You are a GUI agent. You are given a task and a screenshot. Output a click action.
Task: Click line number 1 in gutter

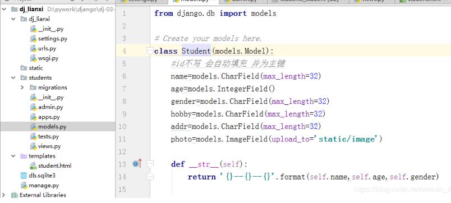[x=124, y=13]
